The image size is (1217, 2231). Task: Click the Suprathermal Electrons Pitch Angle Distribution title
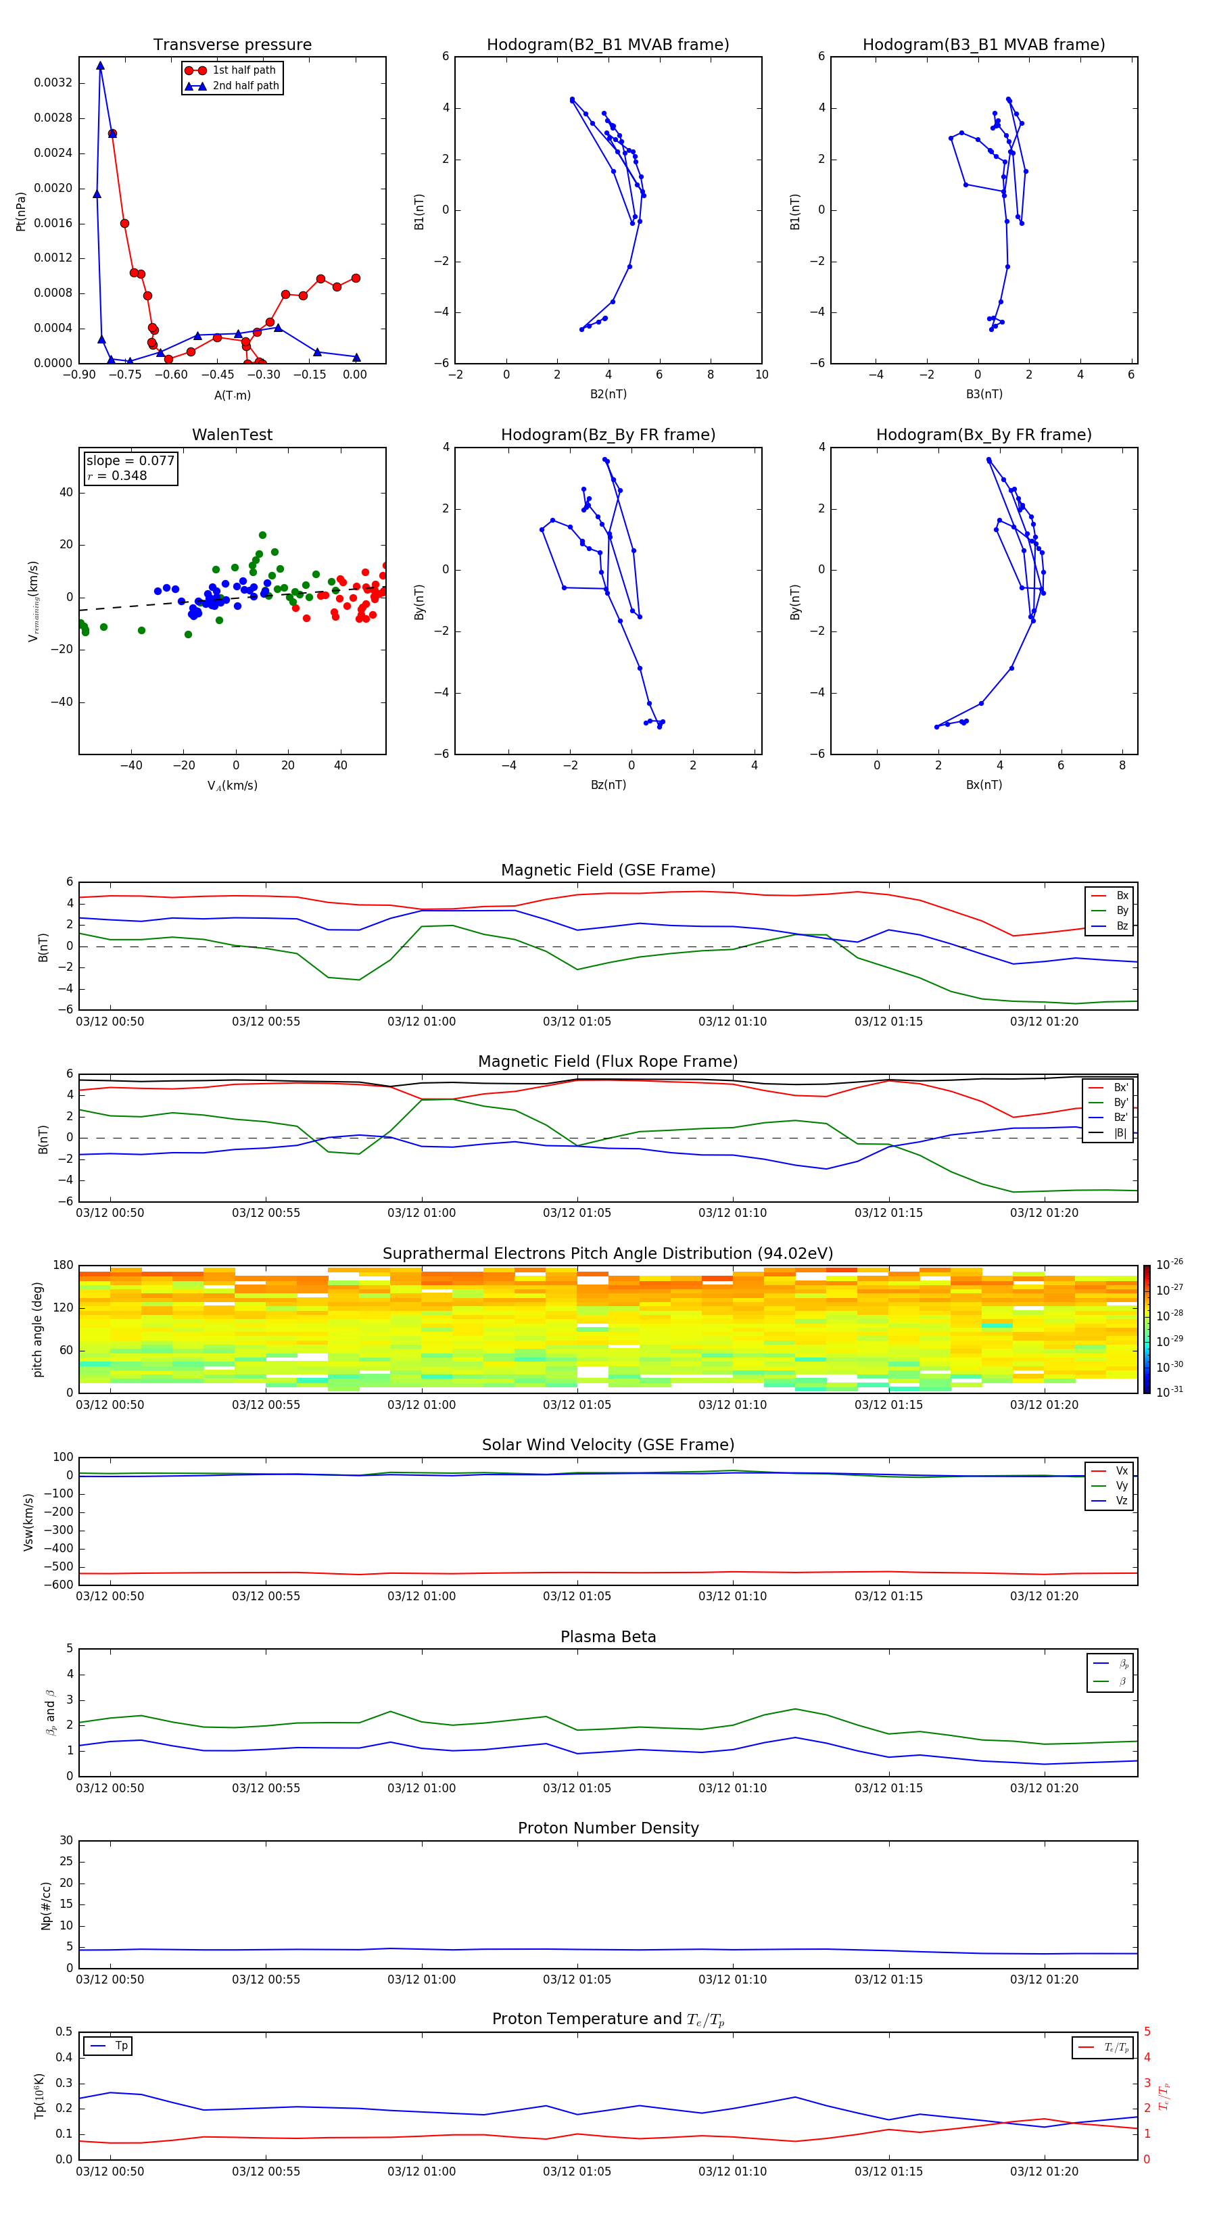(608, 1253)
